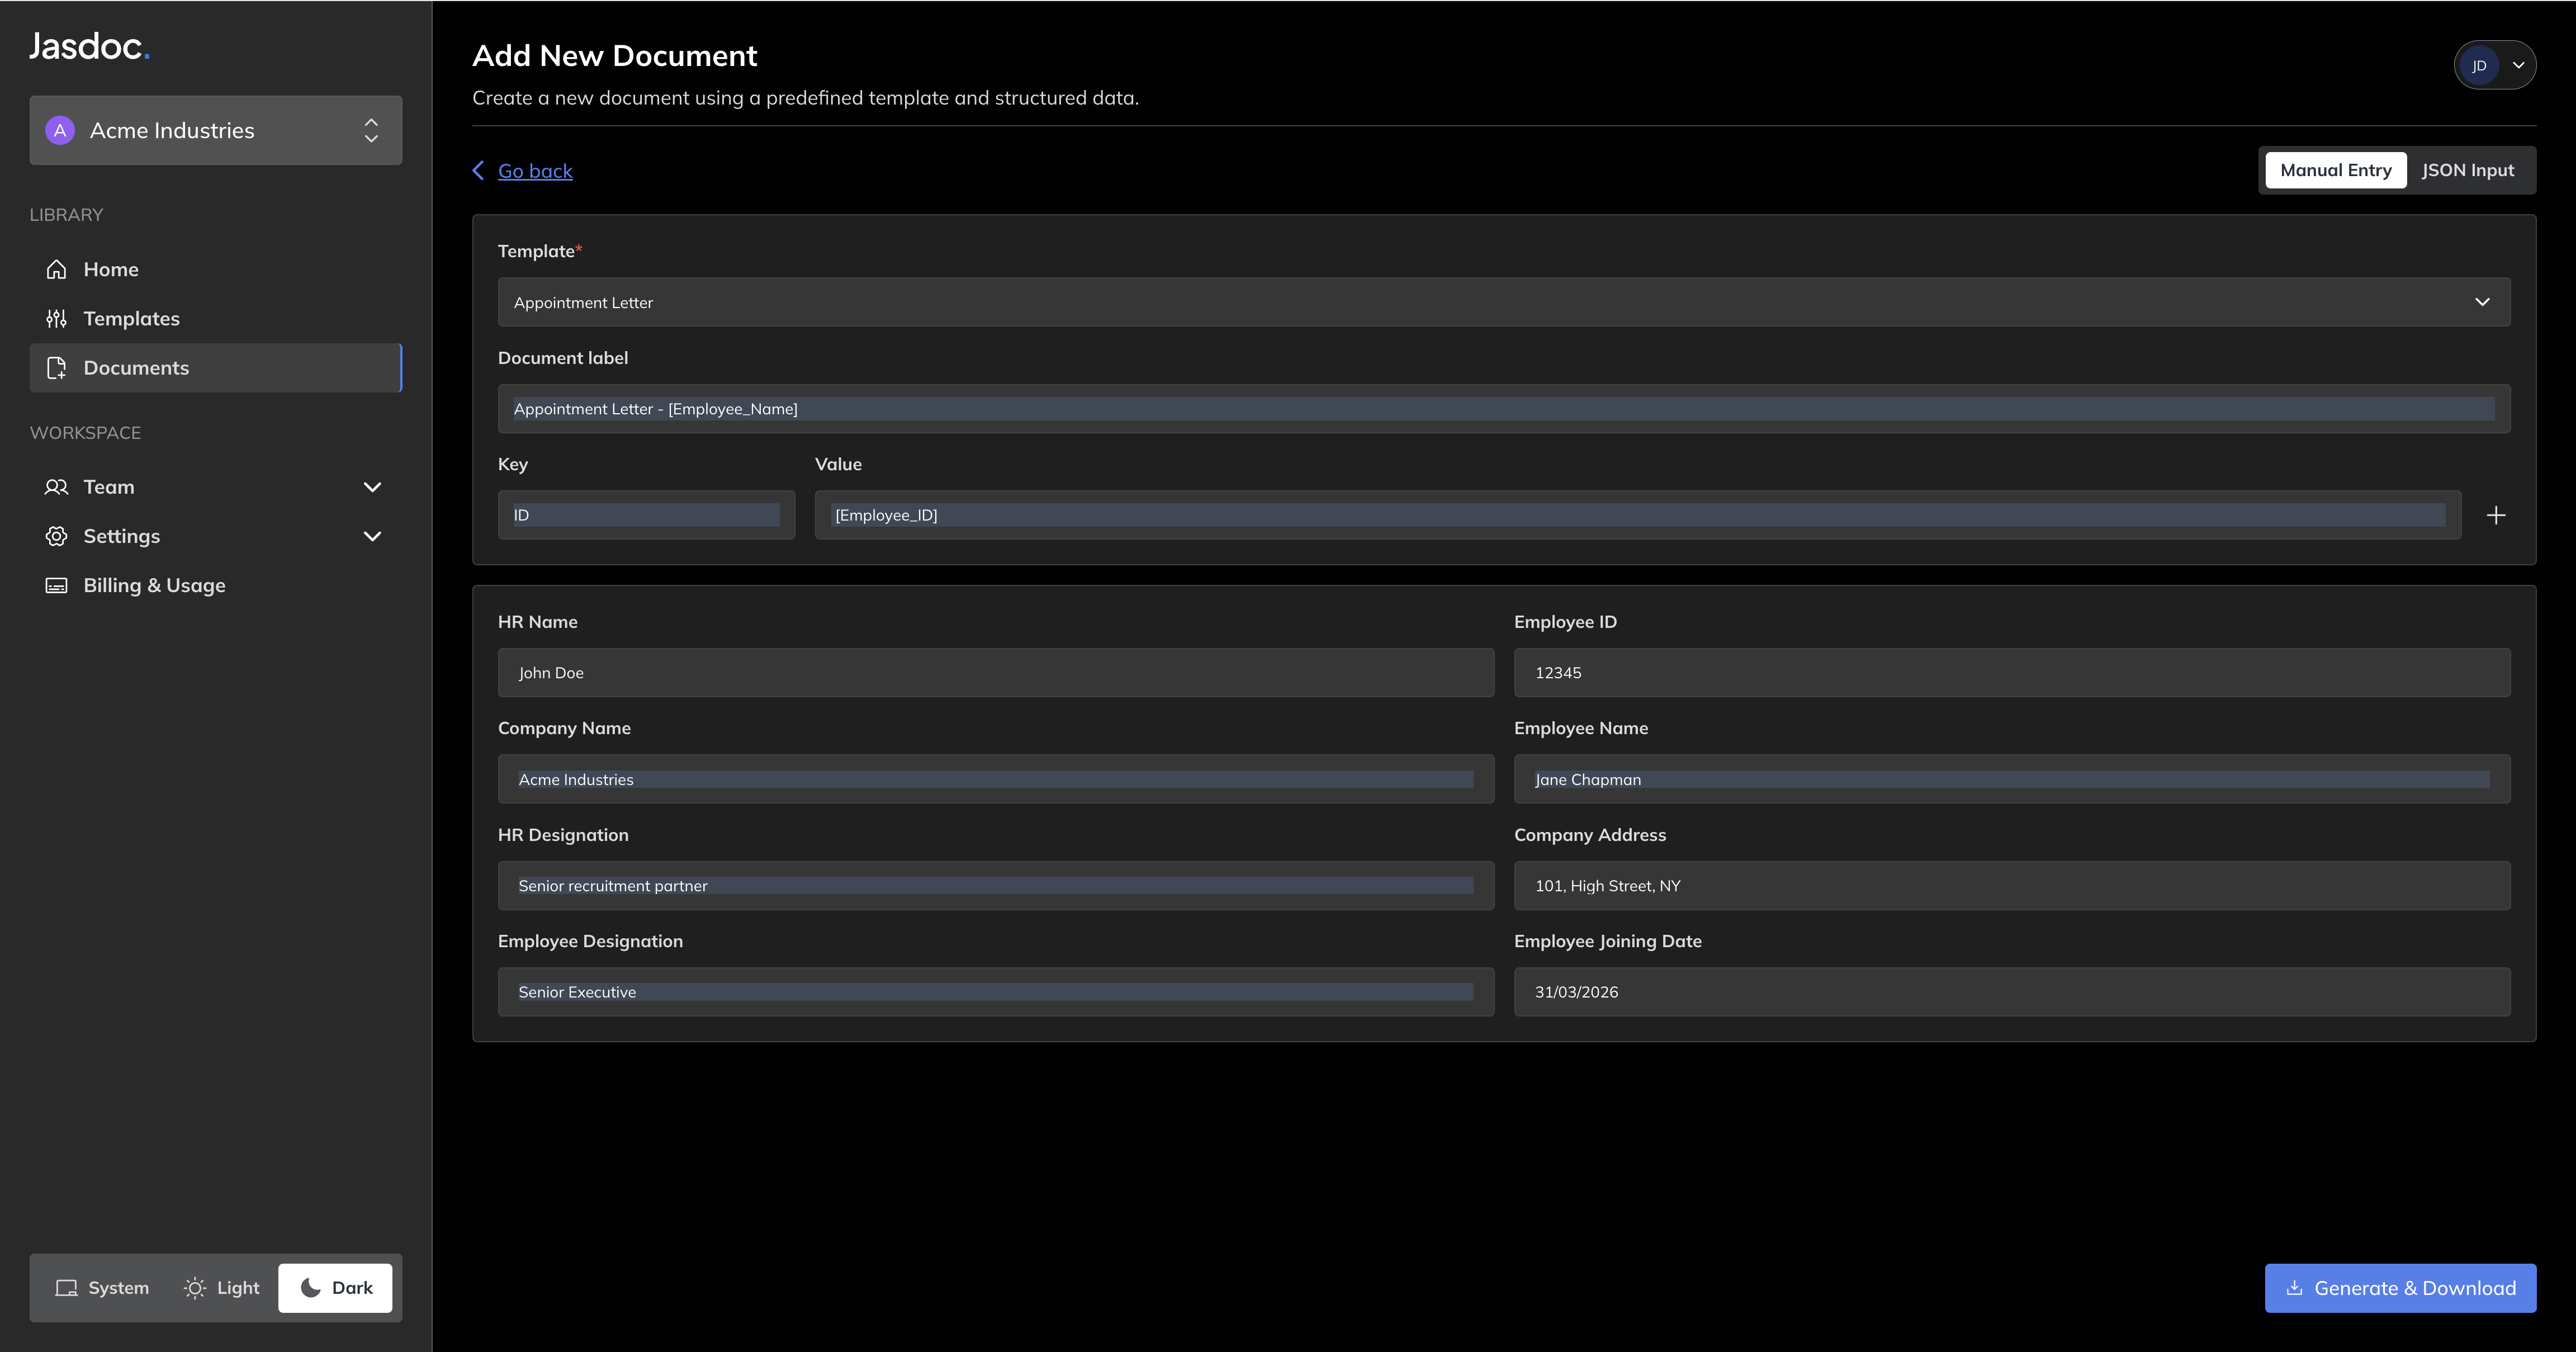Viewport: 2576px width, 1352px height.
Task: Select the Dark theme option
Action: 336,1288
